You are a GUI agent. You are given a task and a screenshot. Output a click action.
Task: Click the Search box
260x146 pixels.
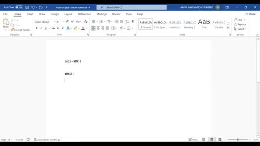[132, 7]
